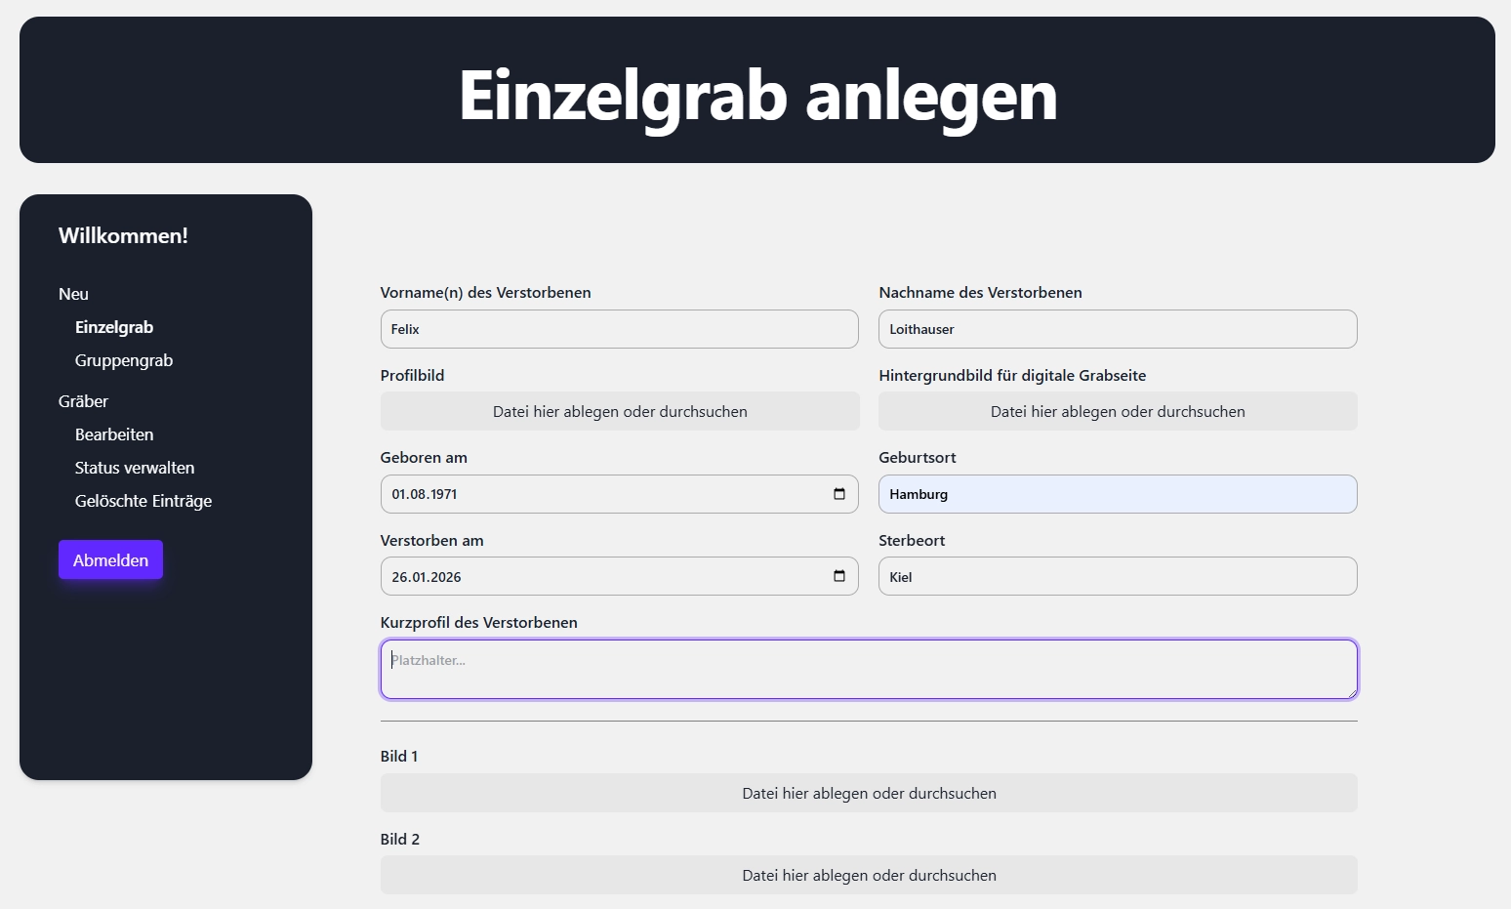Click the Sterbeort label
This screenshot has height=909, width=1511.
[912, 540]
